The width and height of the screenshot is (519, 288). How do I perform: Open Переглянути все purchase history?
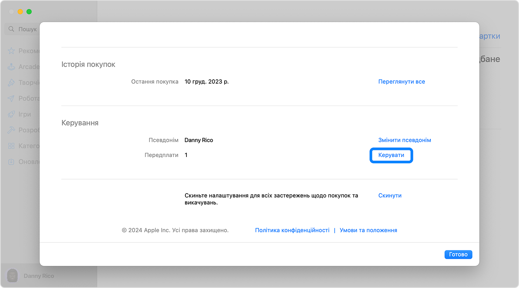coord(401,81)
